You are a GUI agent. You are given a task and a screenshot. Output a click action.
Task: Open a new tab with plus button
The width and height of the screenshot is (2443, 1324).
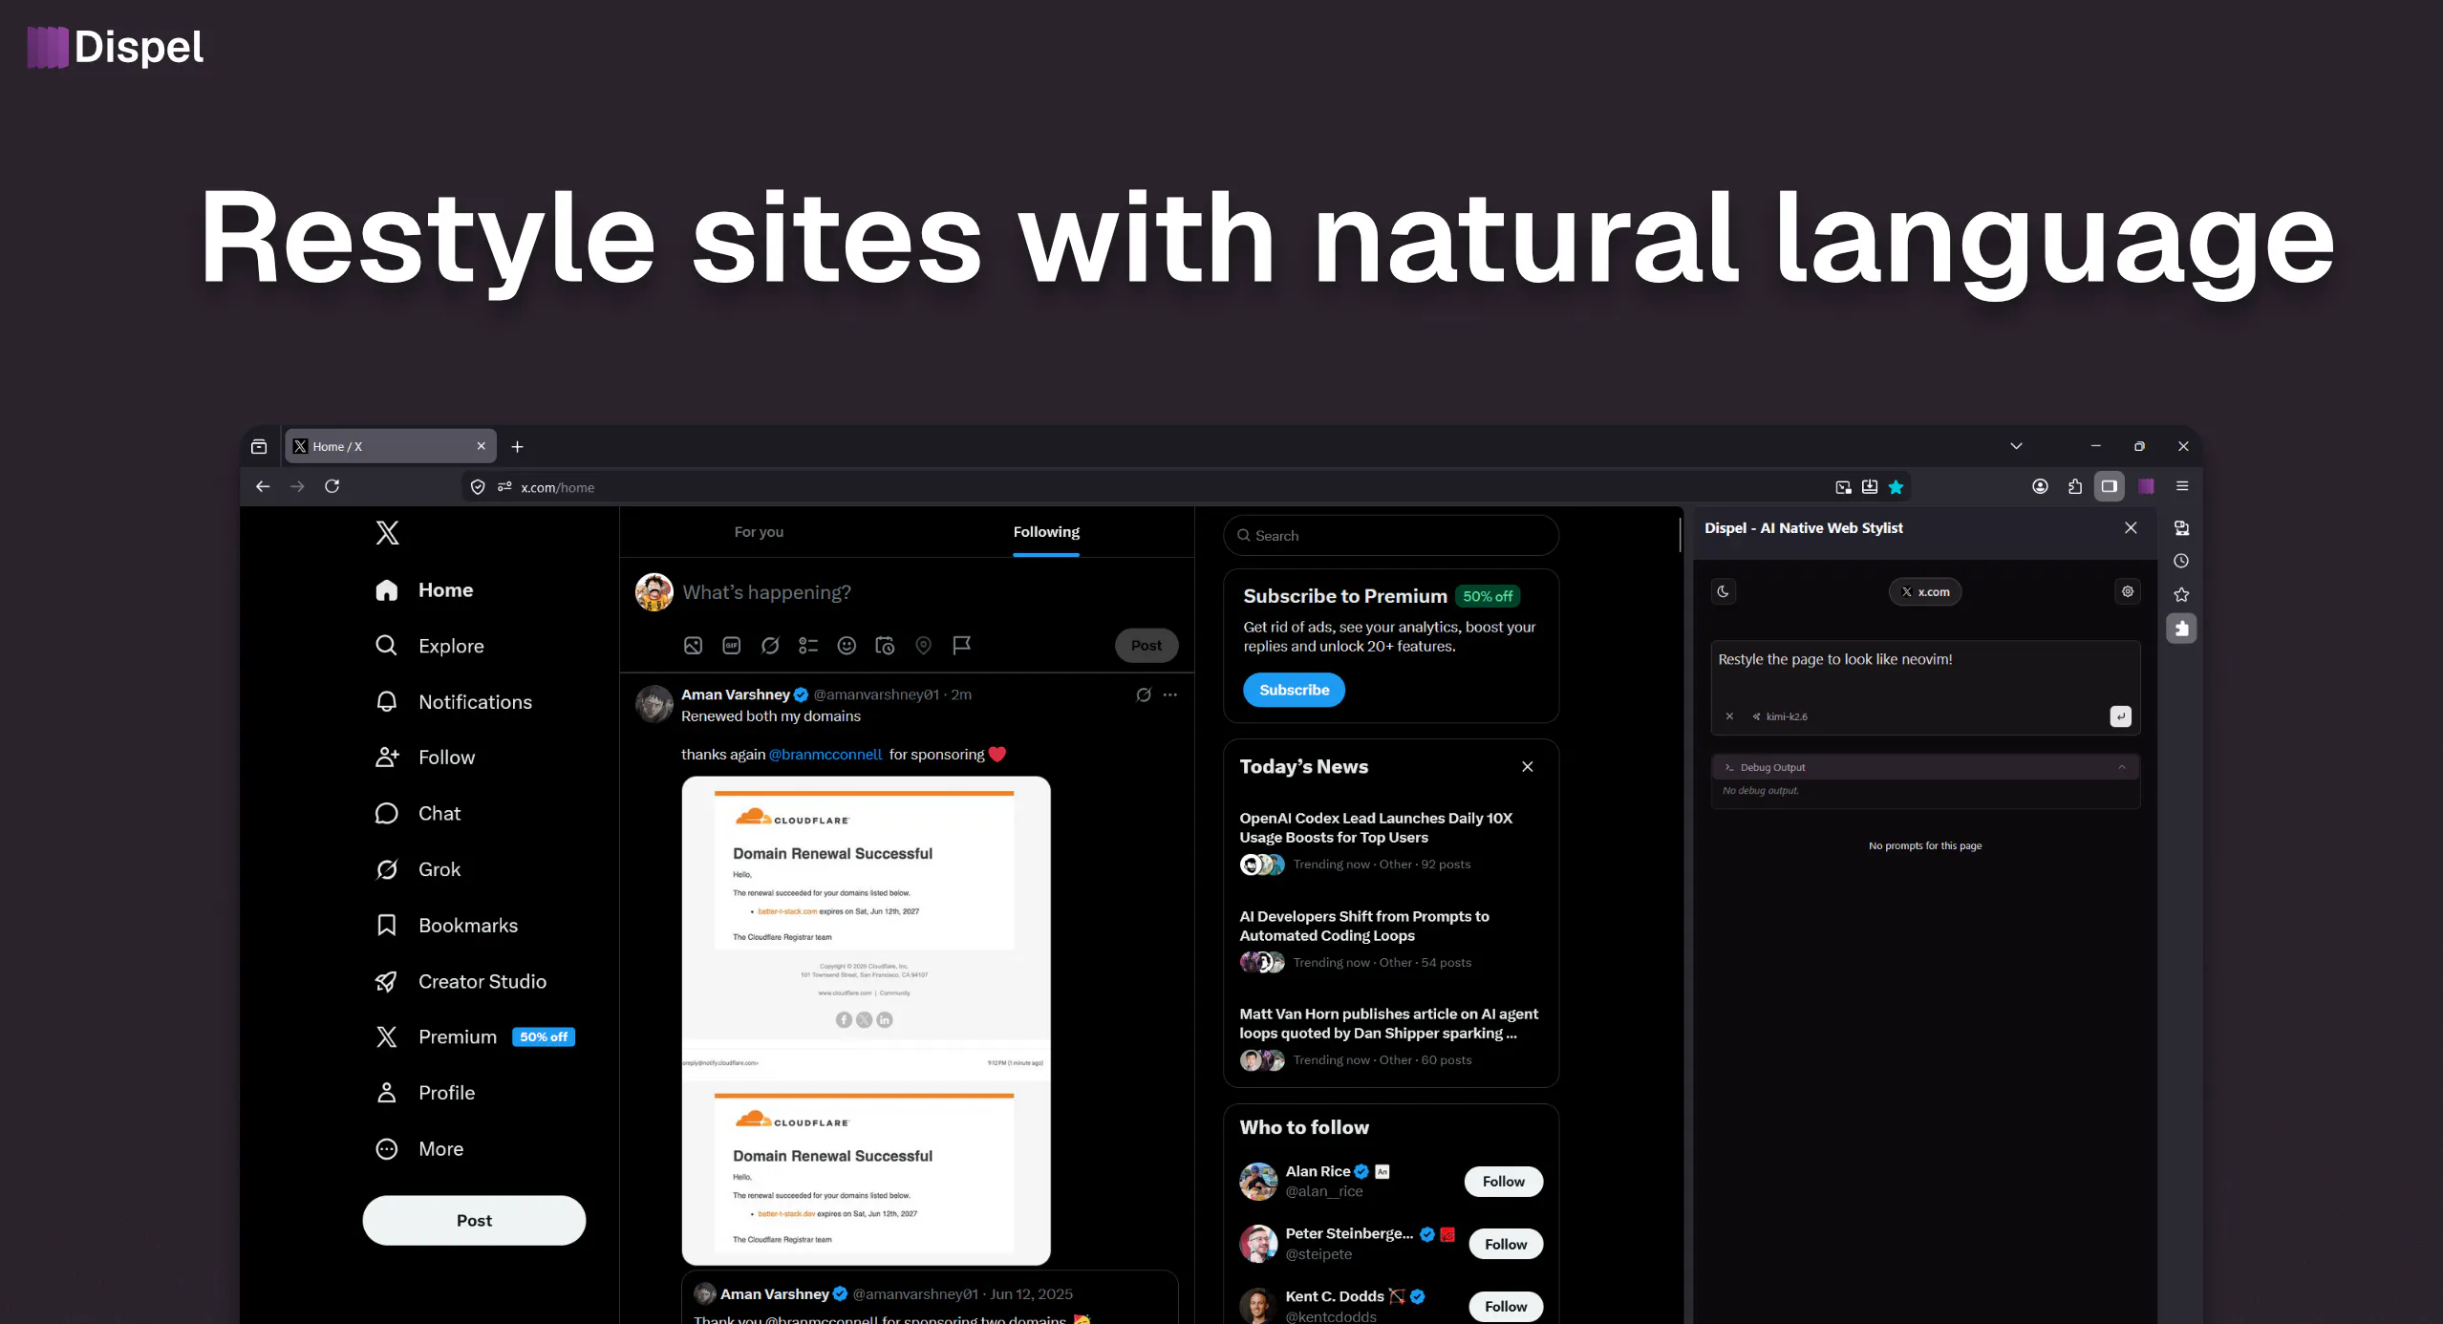(517, 446)
